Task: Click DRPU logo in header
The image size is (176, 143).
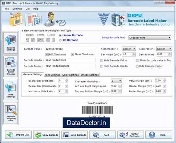Action: tap(135, 16)
